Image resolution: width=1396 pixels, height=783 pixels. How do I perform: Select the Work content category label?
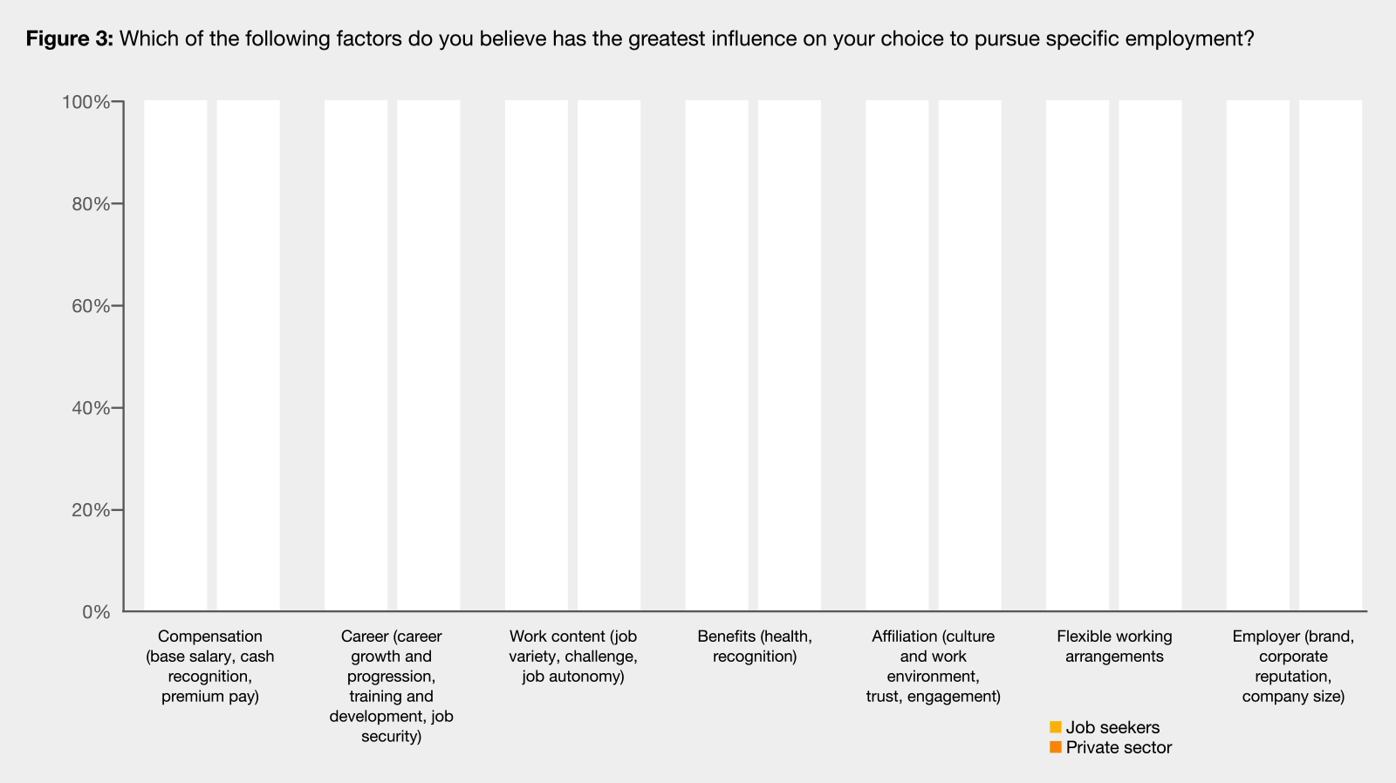pyautogui.click(x=573, y=657)
